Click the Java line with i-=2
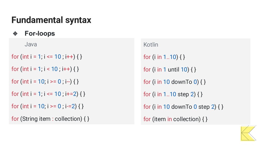This screenshot has height=149, width=264. pyautogui.click(x=47, y=106)
